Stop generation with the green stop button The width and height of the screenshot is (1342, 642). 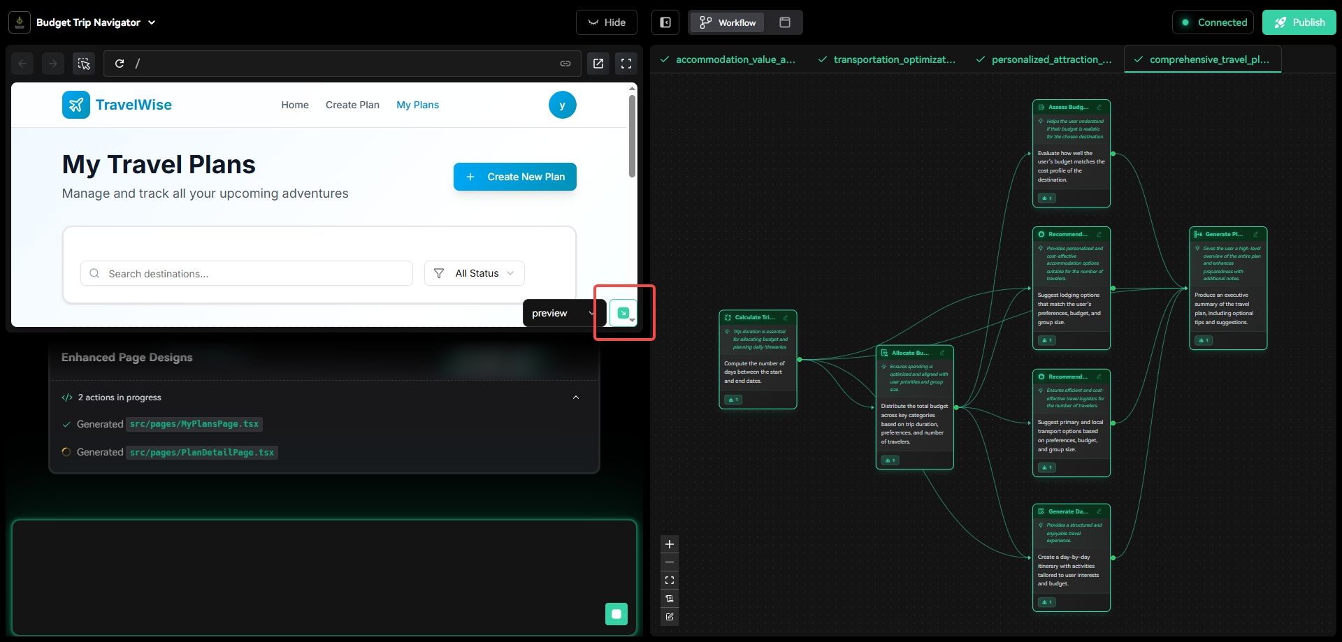[616, 614]
